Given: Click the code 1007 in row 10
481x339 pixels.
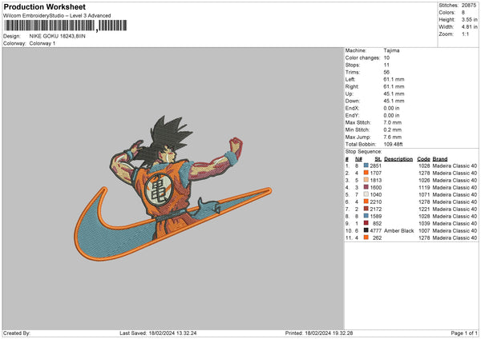Looking at the screenshot, I should [x=424, y=230].
